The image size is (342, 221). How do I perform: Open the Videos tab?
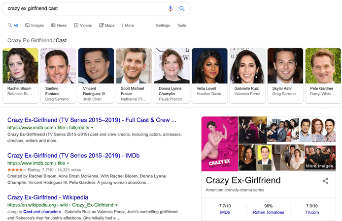83,26
